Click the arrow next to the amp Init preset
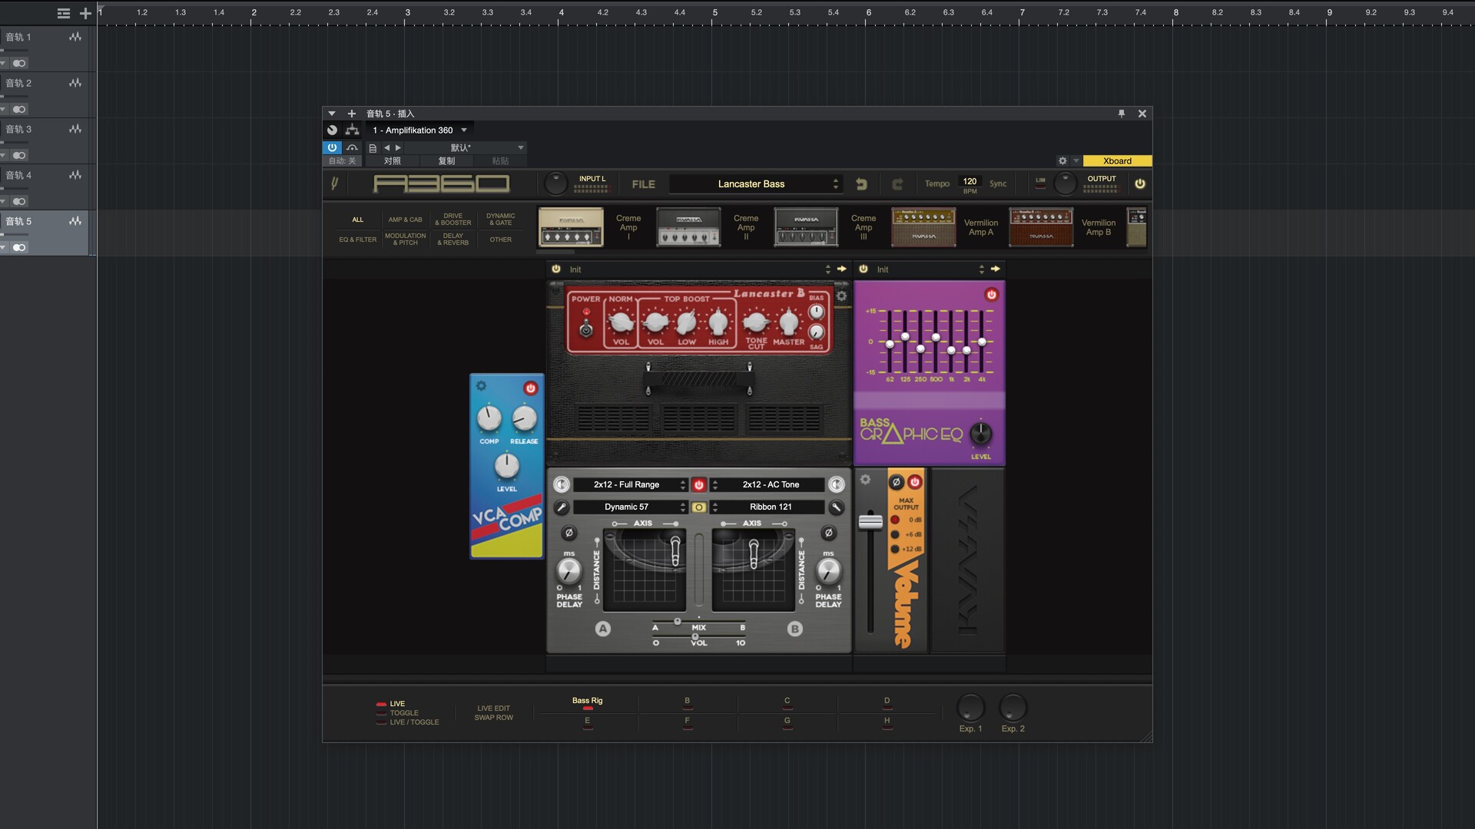This screenshot has width=1475, height=829. [841, 269]
